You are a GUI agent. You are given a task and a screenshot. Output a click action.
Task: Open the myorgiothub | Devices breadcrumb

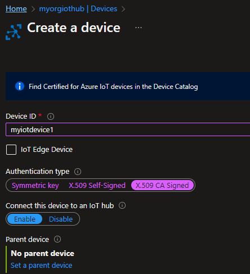[78, 9]
